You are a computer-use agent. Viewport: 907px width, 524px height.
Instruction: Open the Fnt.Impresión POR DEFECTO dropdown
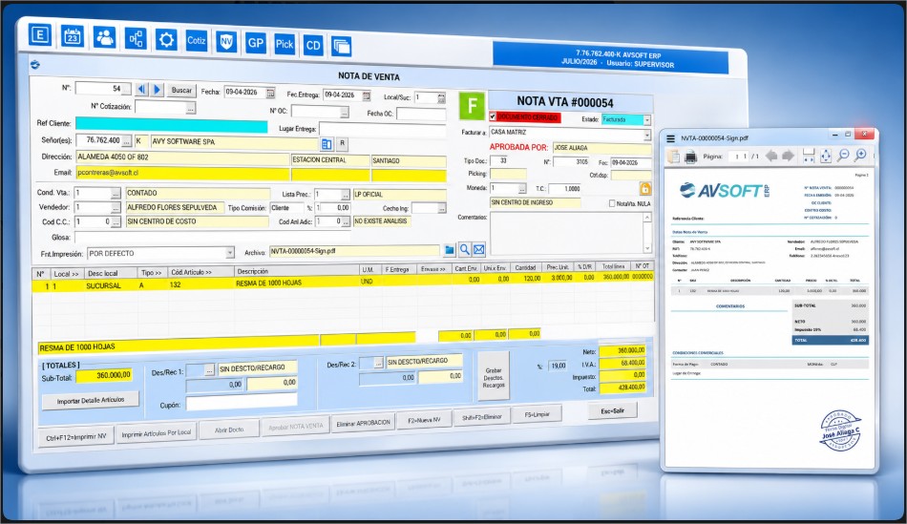[x=230, y=253]
